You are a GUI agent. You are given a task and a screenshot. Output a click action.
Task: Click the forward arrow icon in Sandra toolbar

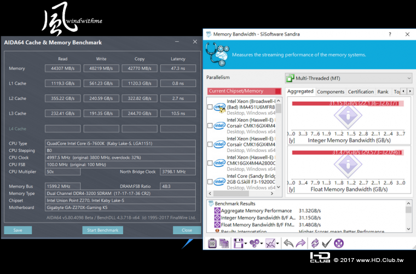[301, 243]
